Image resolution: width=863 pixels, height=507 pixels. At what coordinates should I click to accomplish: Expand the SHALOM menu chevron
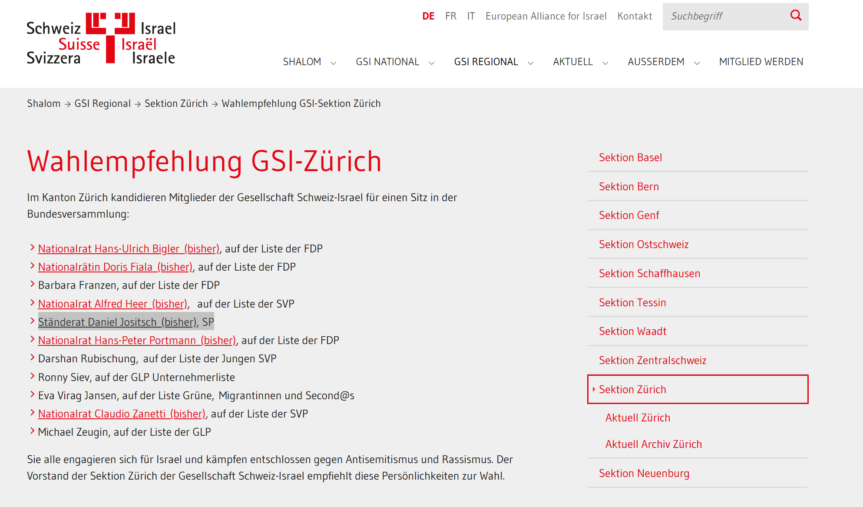[x=334, y=63]
